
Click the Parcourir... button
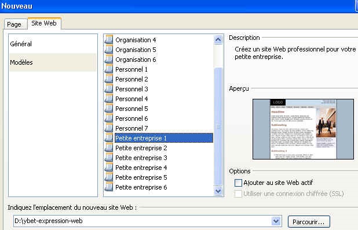coord(308,222)
